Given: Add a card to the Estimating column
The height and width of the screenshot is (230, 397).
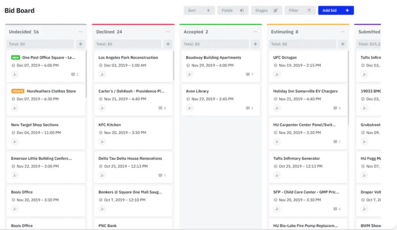Looking at the screenshot, I should click(x=343, y=44).
